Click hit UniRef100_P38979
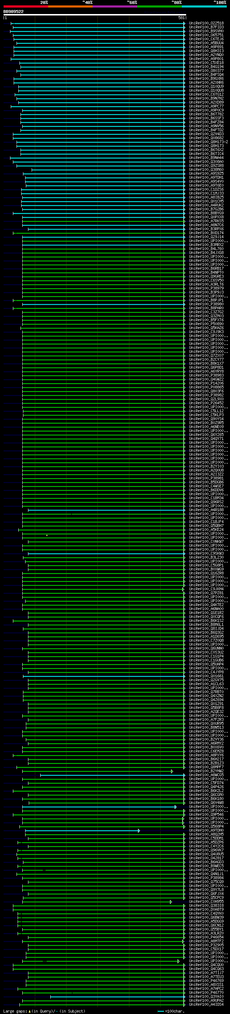This screenshot has width=230, height=1014. 206,288
